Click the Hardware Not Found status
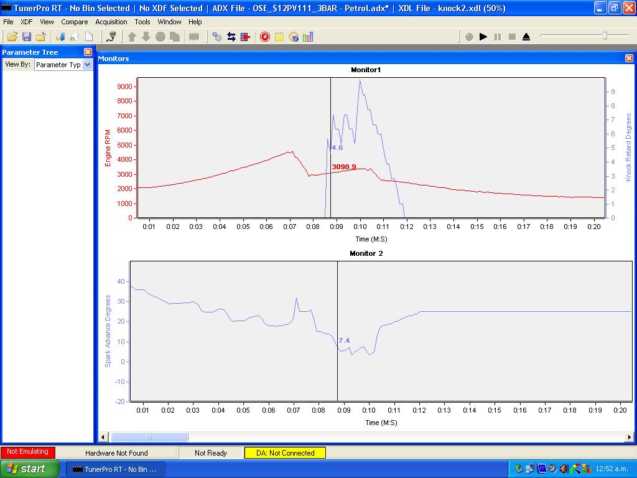 116,453
